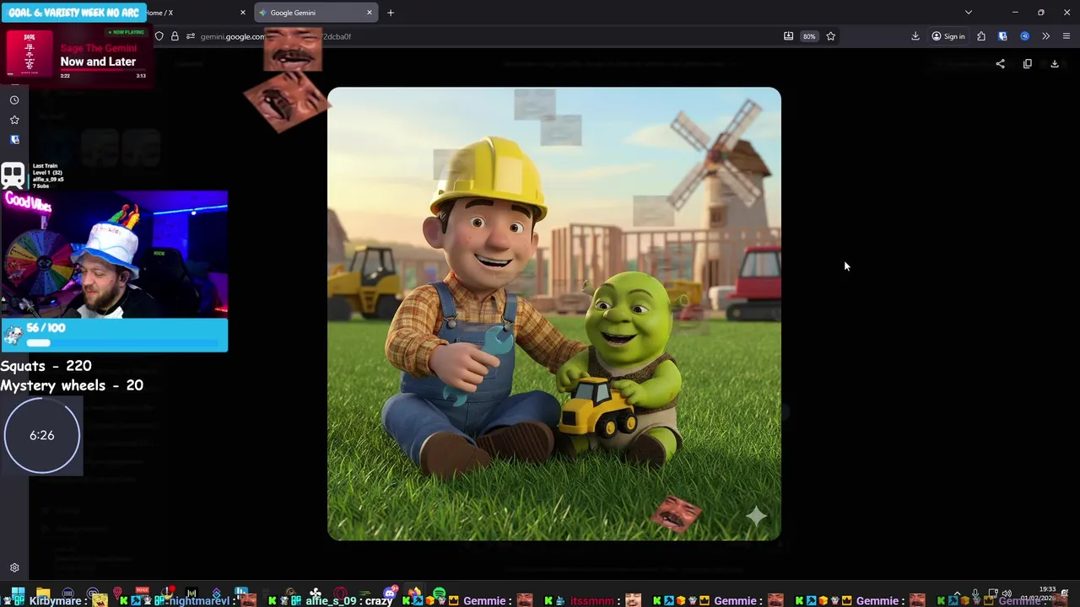
Task: Open the round blue extension icon
Action: pos(1024,36)
